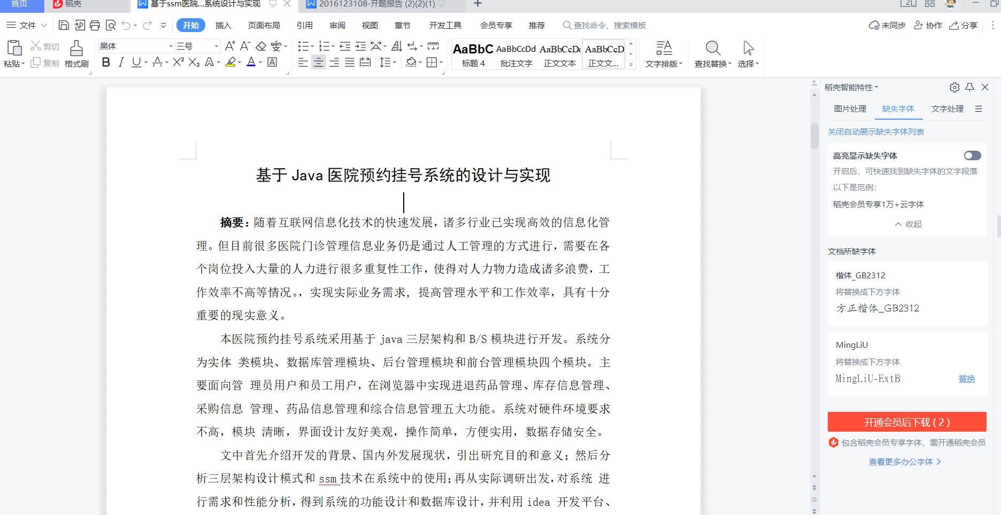The width and height of the screenshot is (1001, 515).
Task: Open the 文件 menu
Action: (27, 25)
